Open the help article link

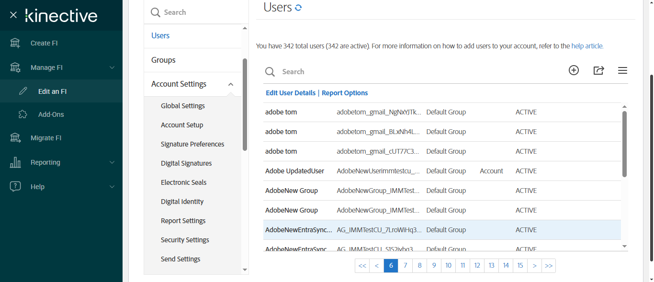point(587,46)
